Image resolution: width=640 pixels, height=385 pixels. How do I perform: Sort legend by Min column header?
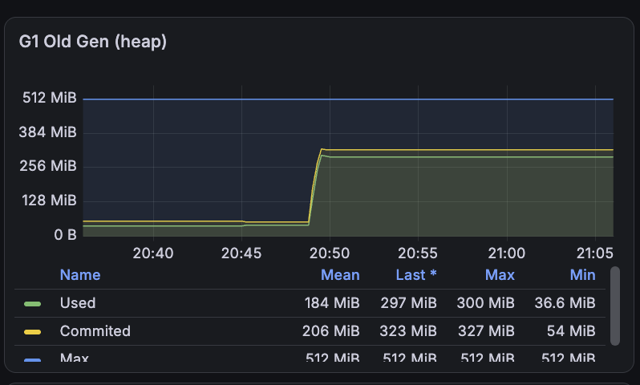pyautogui.click(x=582, y=275)
